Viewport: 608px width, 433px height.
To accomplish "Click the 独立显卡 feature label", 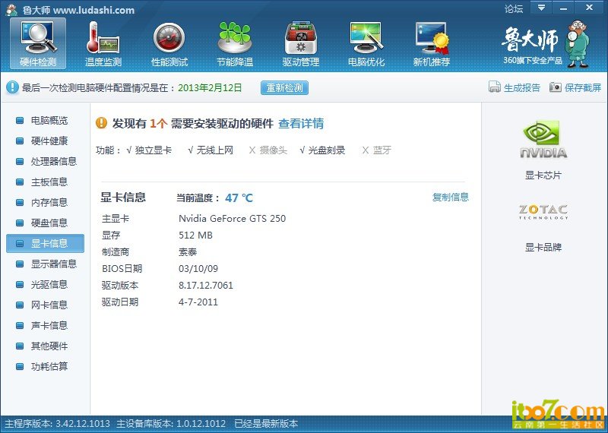I will [x=154, y=150].
